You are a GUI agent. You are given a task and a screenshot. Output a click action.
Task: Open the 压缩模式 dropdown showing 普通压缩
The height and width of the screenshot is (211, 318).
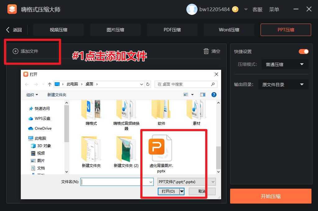285,64
